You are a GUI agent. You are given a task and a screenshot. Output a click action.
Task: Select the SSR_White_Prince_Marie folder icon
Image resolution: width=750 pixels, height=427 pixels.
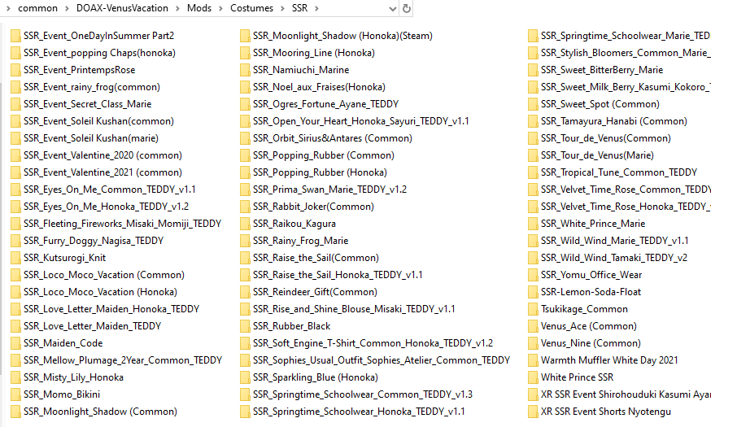pyautogui.click(x=533, y=224)
